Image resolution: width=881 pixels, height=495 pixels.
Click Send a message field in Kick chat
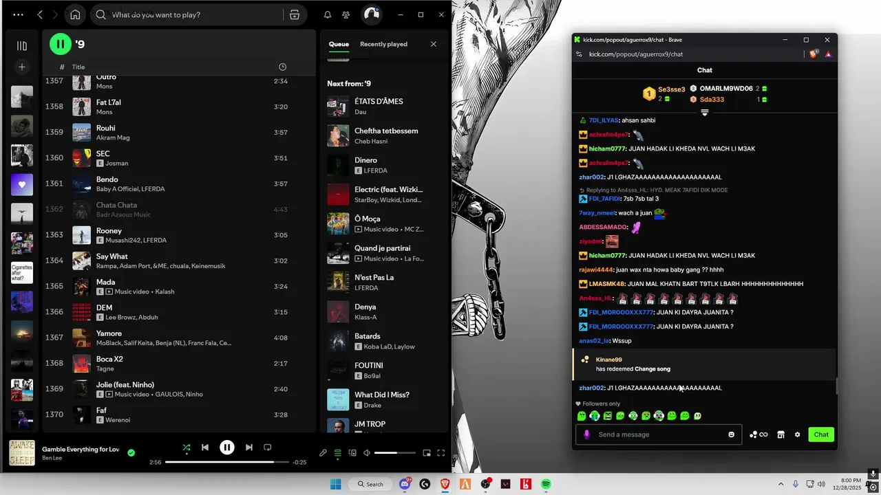point(659,434)
